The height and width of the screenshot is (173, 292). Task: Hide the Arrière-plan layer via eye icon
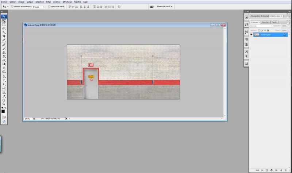point(251,34)
